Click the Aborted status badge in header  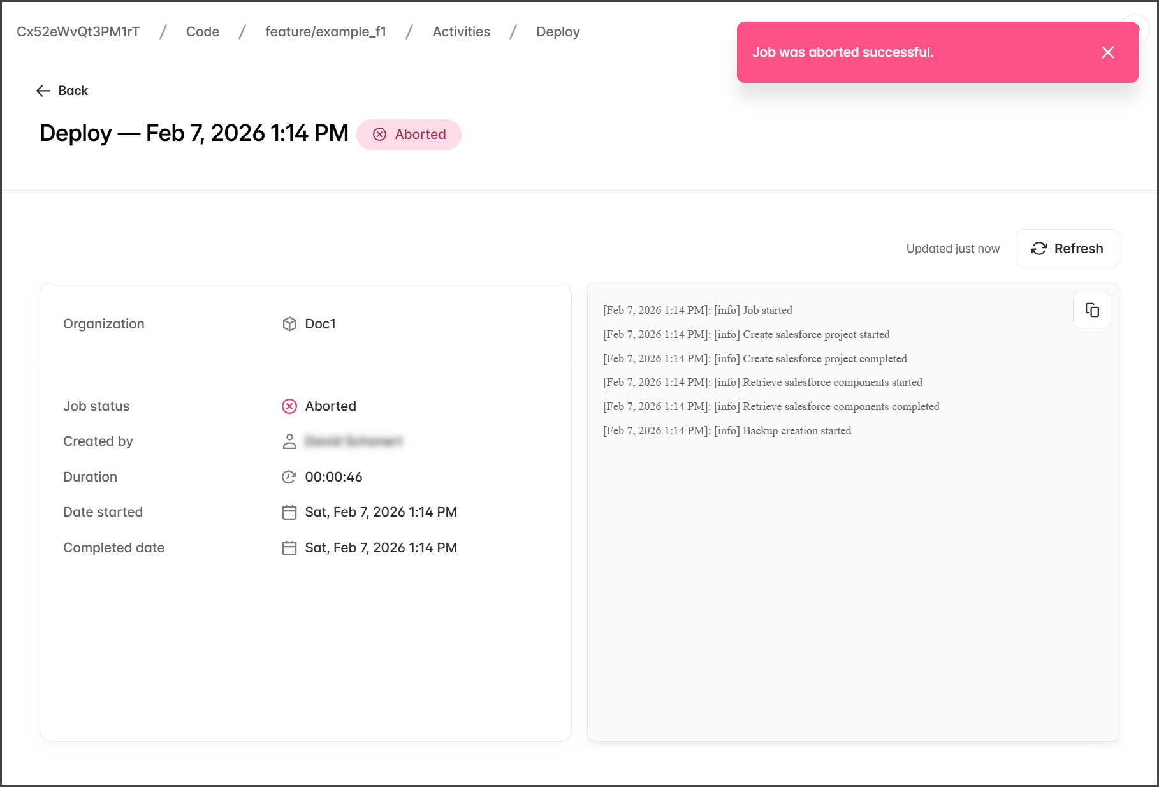409,135
